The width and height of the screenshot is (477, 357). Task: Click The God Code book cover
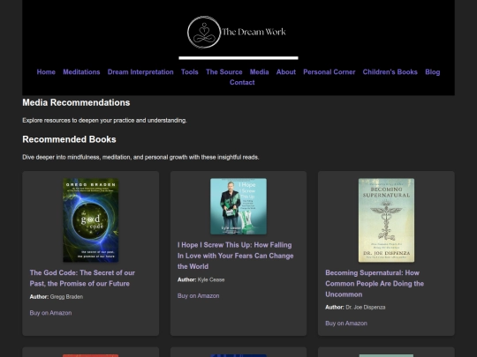pos(91,220)
